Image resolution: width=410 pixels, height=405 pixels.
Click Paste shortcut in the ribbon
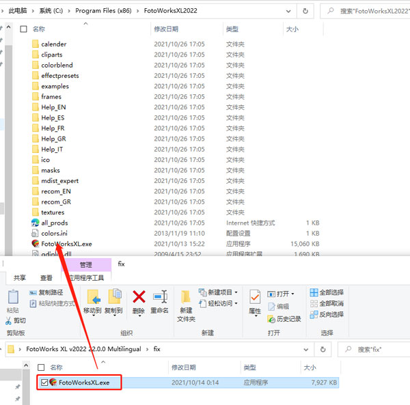(53, 303)
